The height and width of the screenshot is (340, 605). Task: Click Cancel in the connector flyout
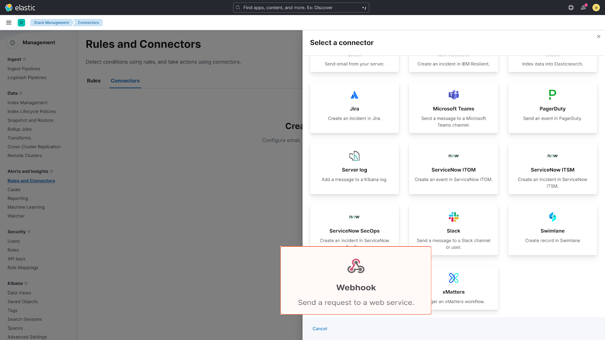pos(320,329)
